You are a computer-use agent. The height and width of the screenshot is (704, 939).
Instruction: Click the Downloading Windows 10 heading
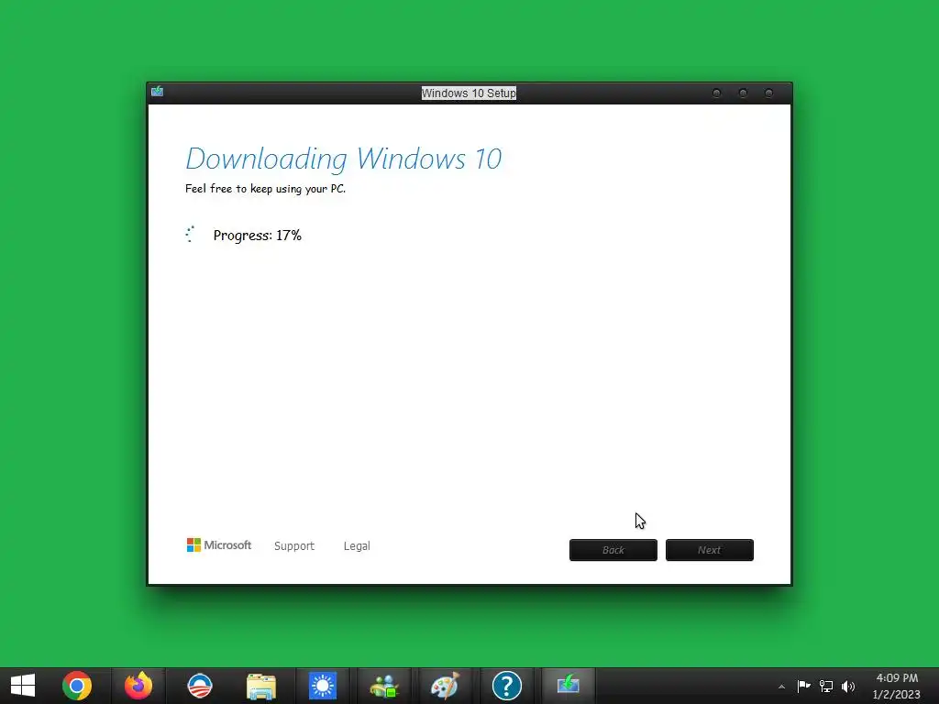point(344,159)
